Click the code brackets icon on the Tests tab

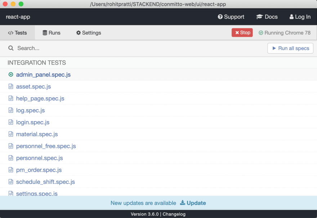[x=11, y=33]
